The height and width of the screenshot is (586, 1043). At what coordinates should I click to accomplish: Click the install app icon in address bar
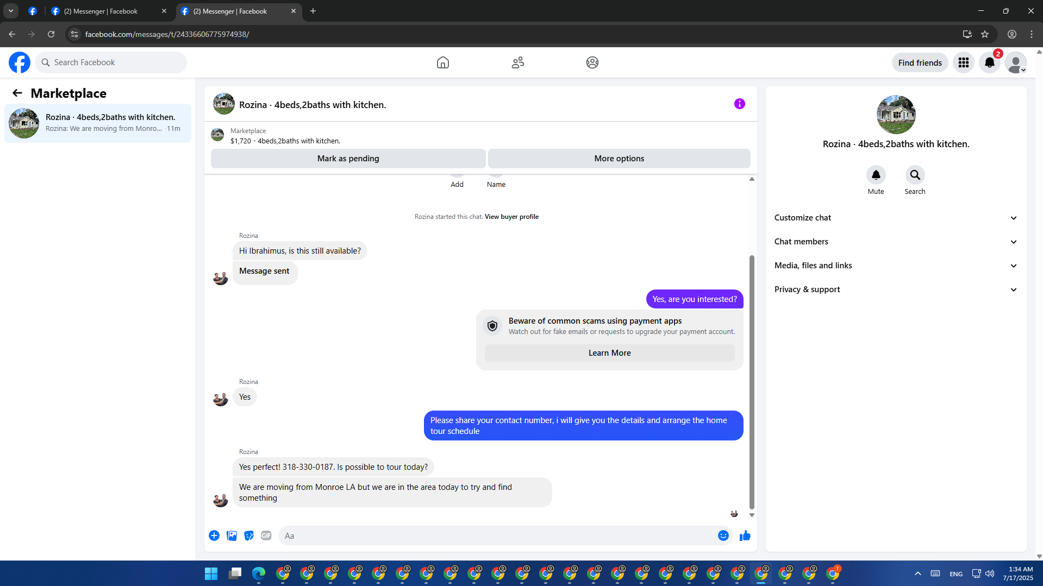click(x=967, y=34)
